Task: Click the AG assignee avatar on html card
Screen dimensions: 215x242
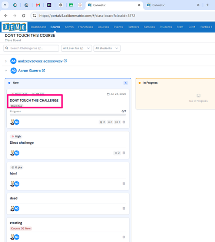Action: pyautogui.click(x=16, y=184)
